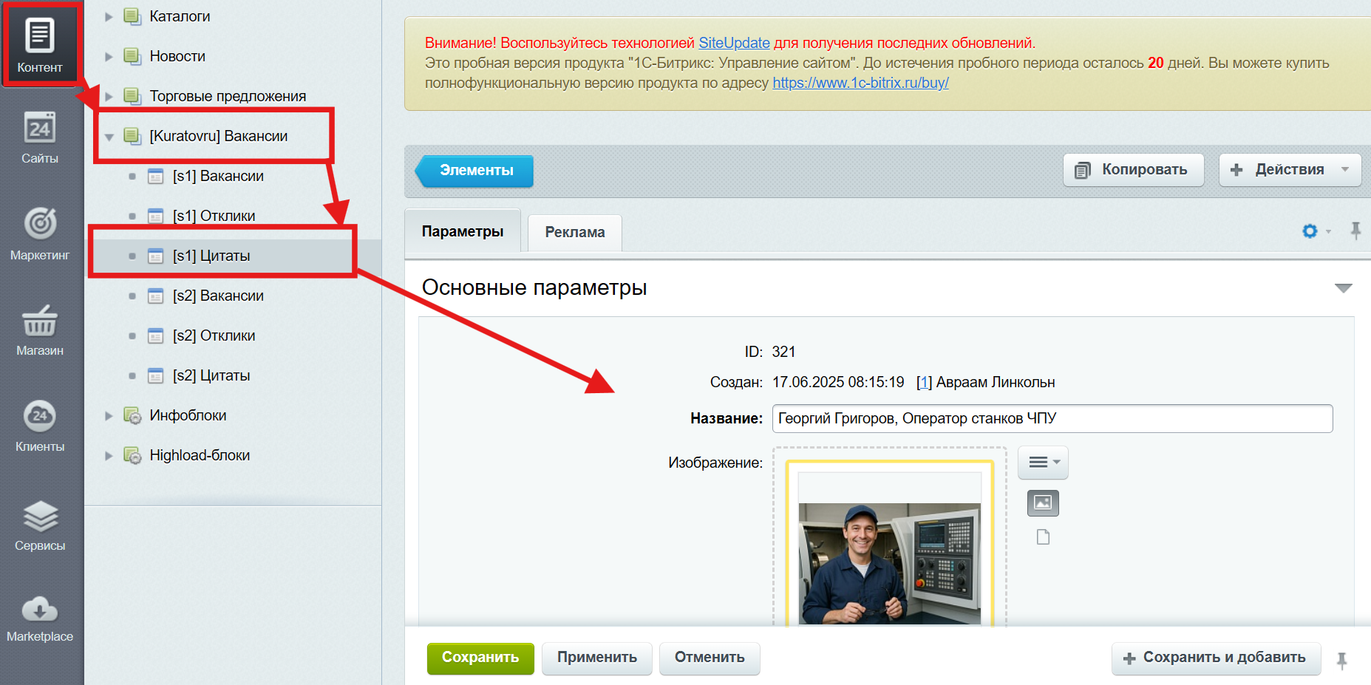The width and height of the screenshot is (1371, 685).
Task: Open the Marketplace cloud section
Action: (40, 618)
